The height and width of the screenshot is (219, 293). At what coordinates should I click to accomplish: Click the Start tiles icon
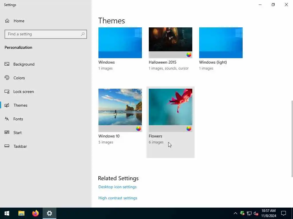tap(7, 132)
